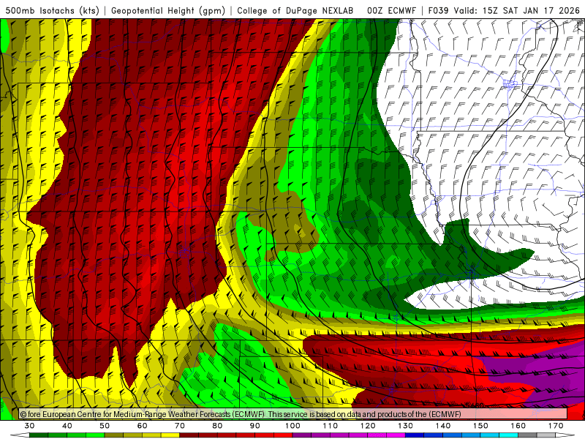
Task: Click the '500mb Isotachs (kts)' title text
Action: coord(52,11)
